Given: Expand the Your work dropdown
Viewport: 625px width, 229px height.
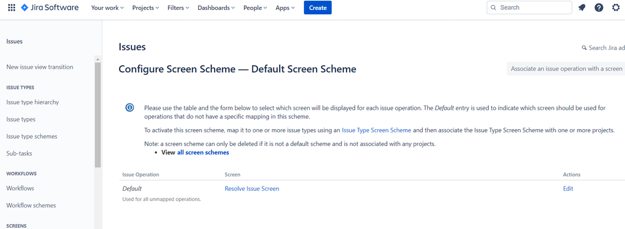Looking at the screenshot, I should coord(107,7).
